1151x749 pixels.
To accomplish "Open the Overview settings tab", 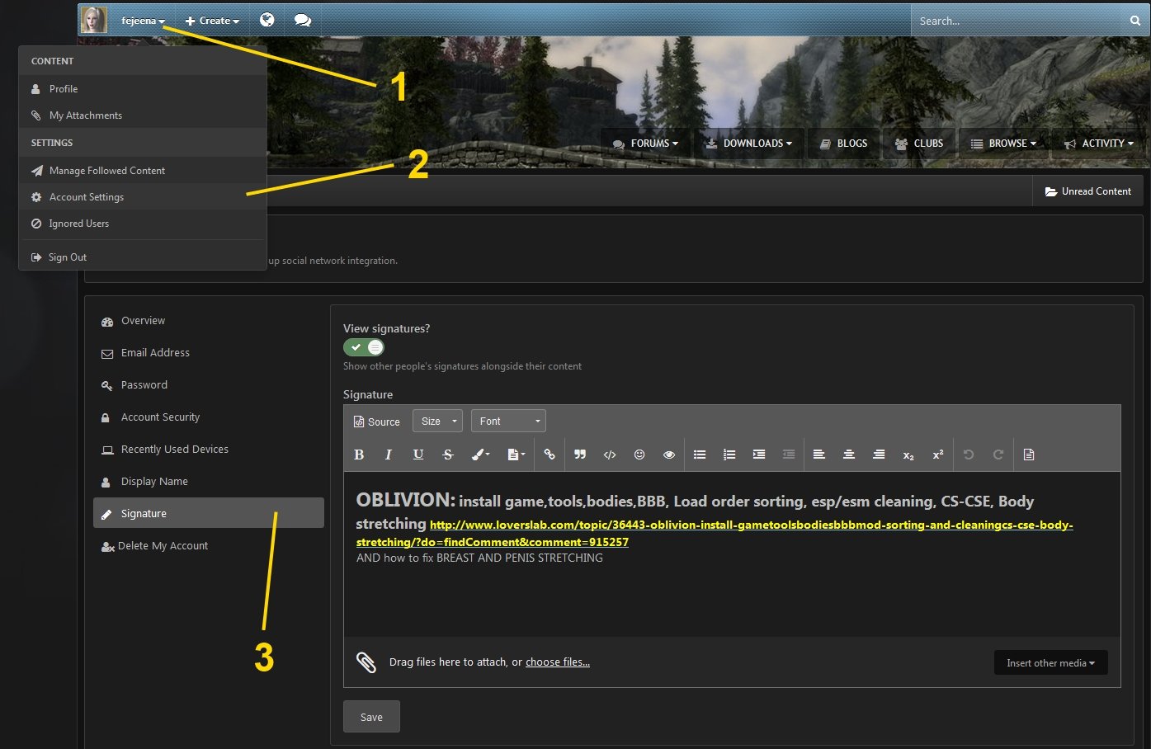I will pyautogui.click(x=209, y=321).
